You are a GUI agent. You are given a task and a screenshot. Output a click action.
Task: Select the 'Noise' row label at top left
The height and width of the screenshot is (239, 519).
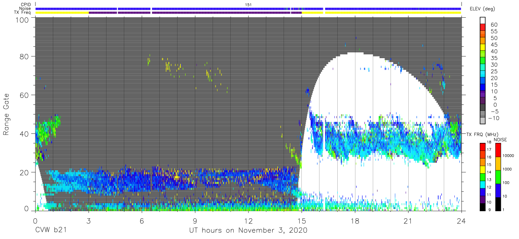[x=26, y=8]
